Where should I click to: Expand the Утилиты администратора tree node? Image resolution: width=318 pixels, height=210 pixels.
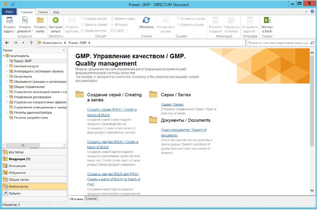point(7,113)
